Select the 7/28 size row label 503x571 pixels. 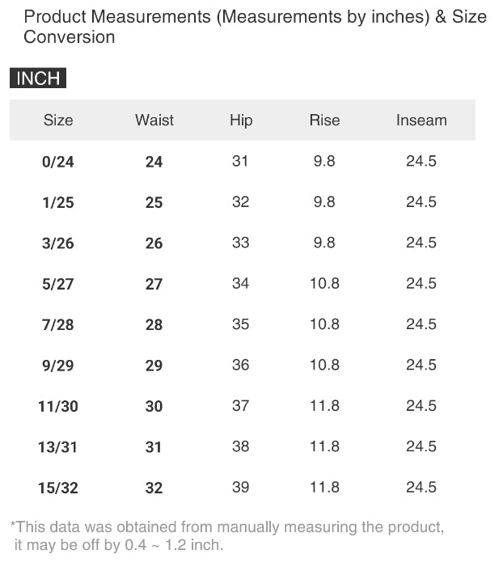[58, 324]
